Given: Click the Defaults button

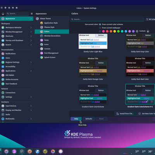Looking at the screenshot, I should (89, 119).
